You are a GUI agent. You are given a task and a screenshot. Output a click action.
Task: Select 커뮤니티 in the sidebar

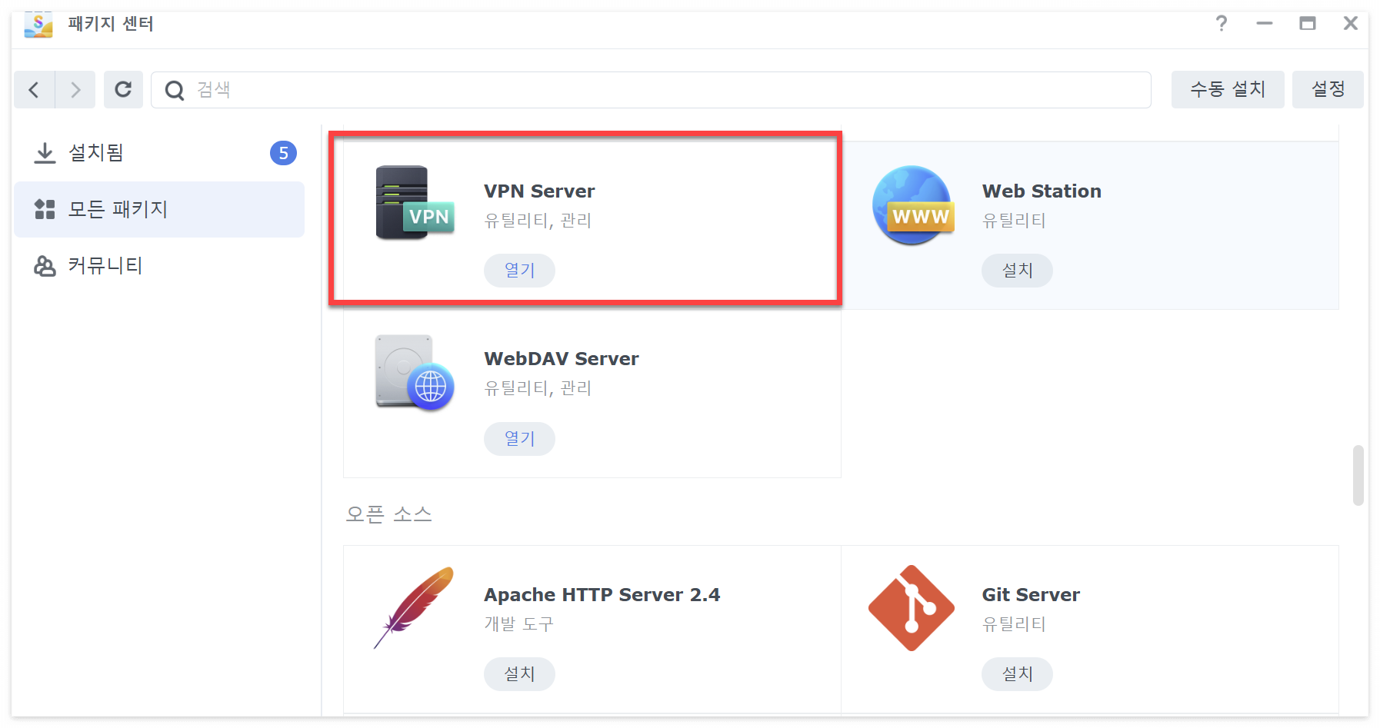tap(159, 266)
